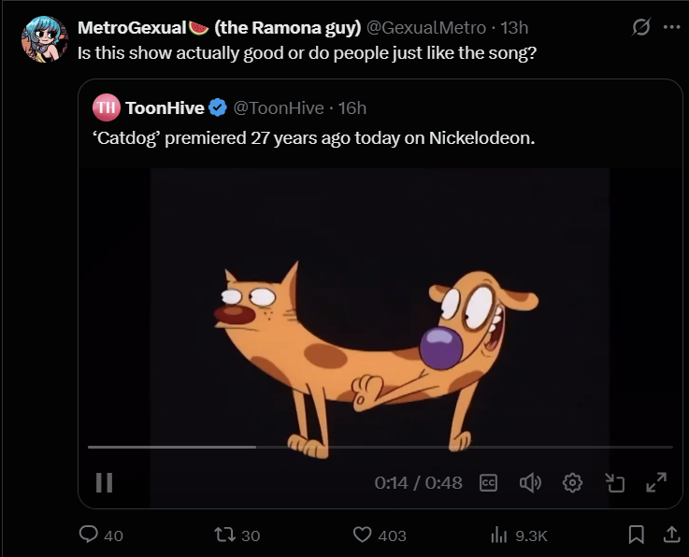Reply to the tweet
This screenshot has height=557, width=689.
pos(90,535)
